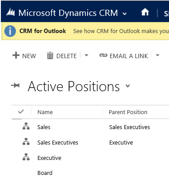Open the CRM for Outlook notification text
Viewport: 169px width, 189px height.
click(121, 31)
